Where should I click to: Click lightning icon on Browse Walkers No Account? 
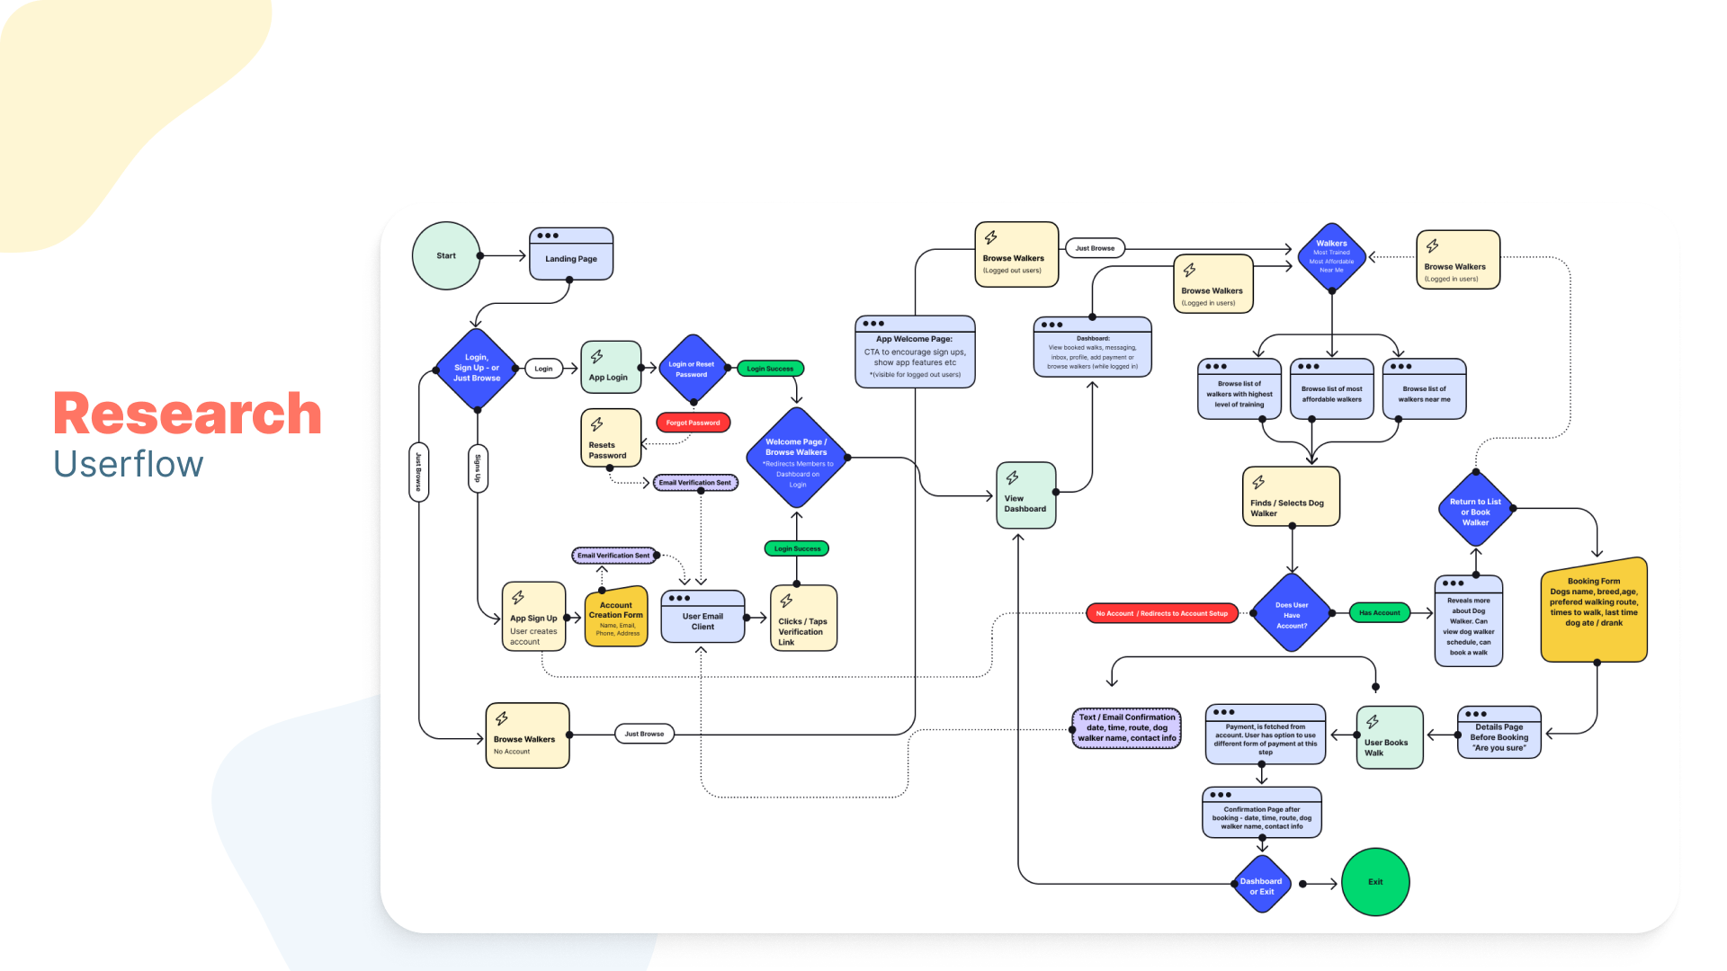pyautogui.click(x=502, y=718)
